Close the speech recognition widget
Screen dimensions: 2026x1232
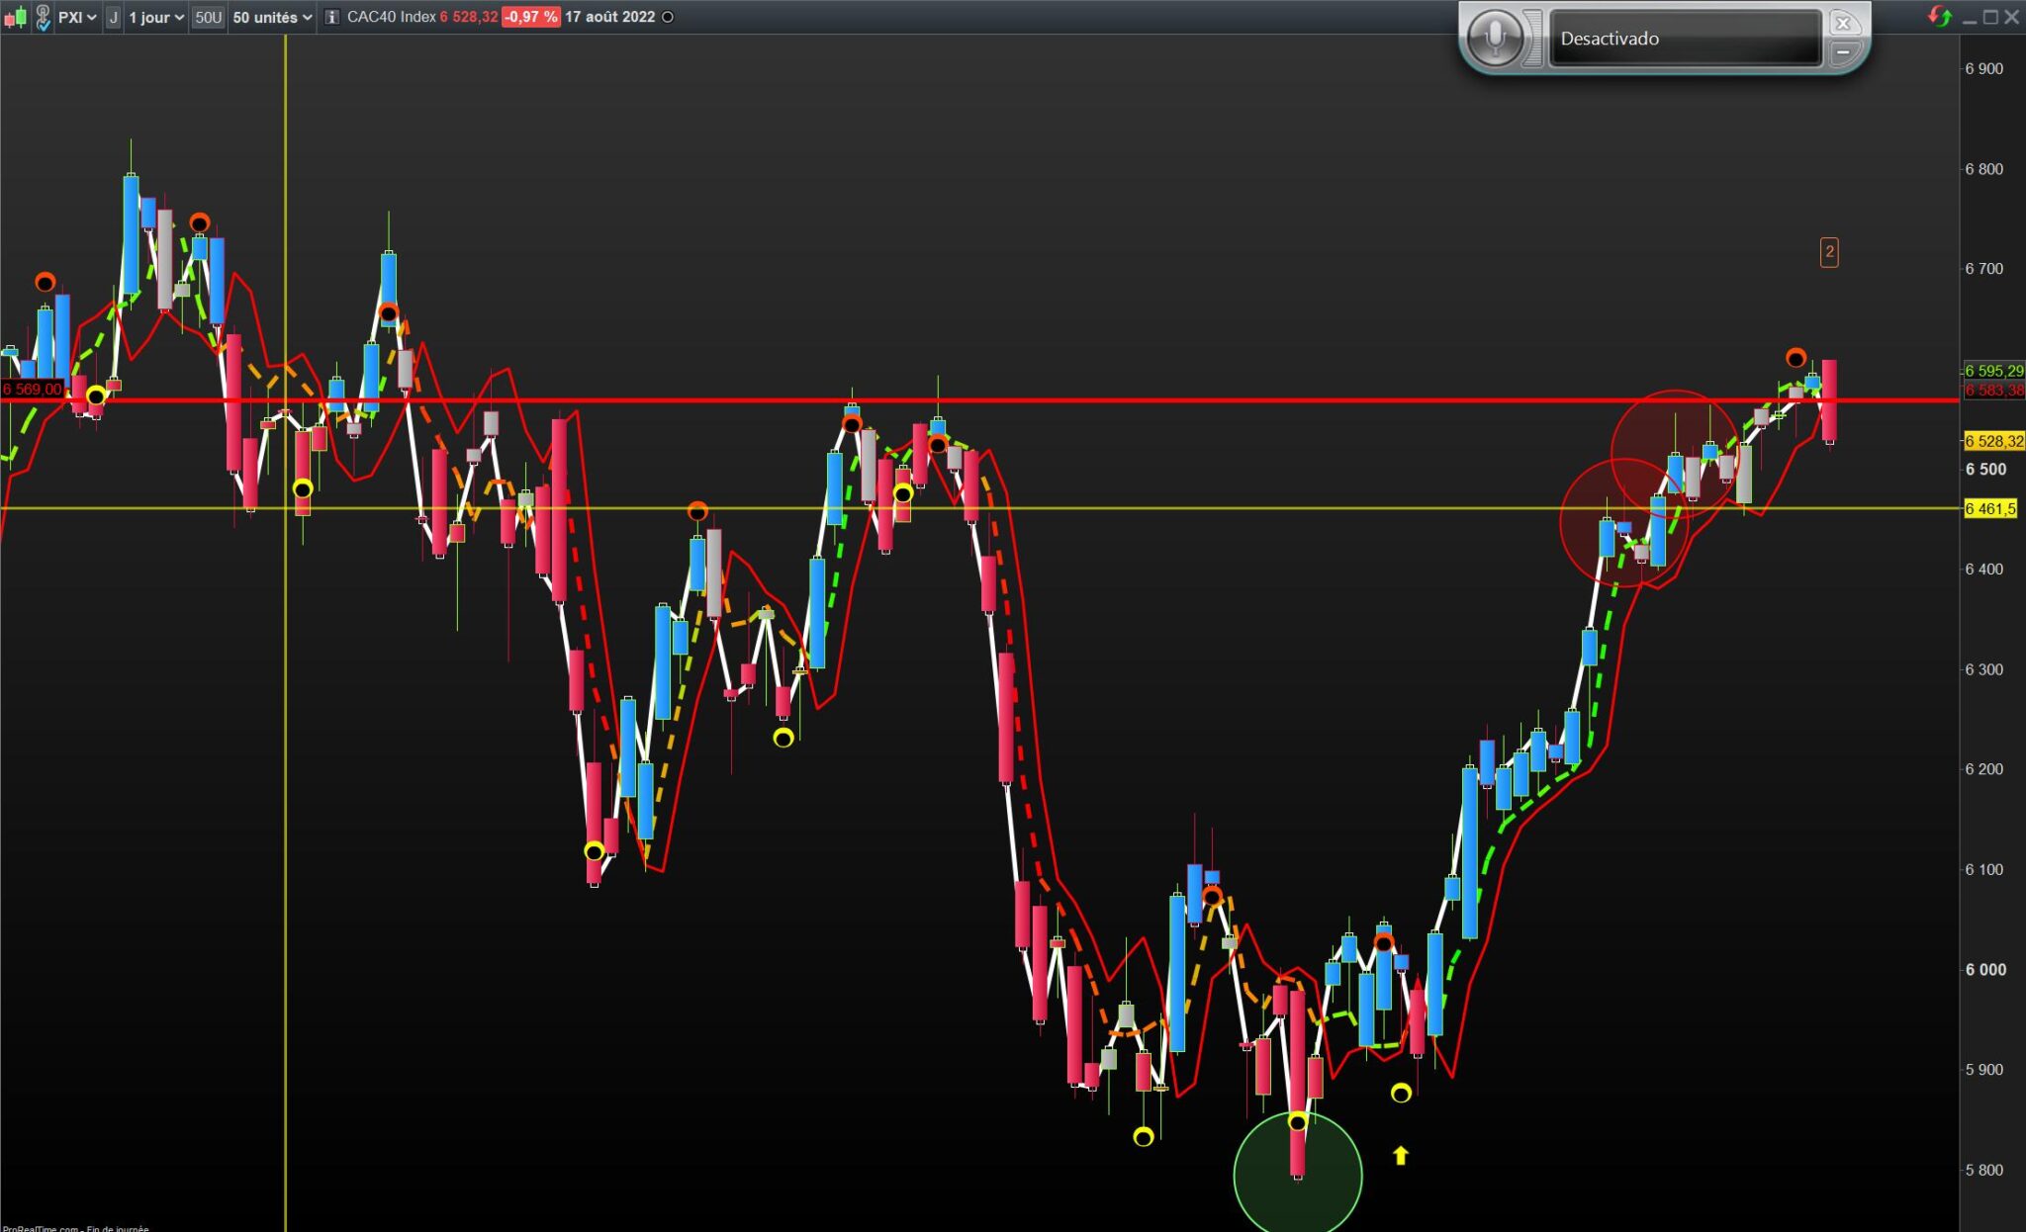[x=1843, y=23]
